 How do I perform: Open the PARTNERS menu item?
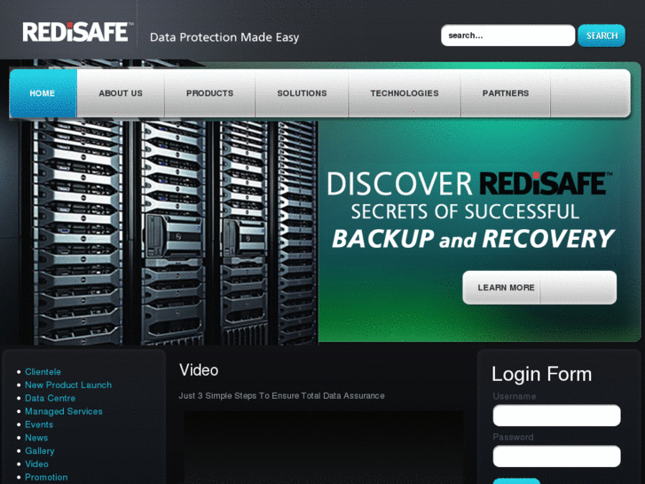click(x=506, y=93)
